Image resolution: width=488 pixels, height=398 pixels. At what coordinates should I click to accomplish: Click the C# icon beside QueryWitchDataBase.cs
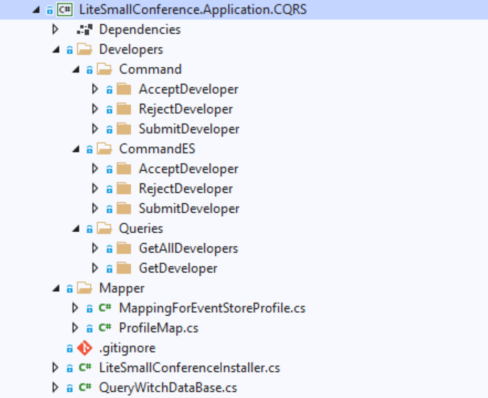85,387
